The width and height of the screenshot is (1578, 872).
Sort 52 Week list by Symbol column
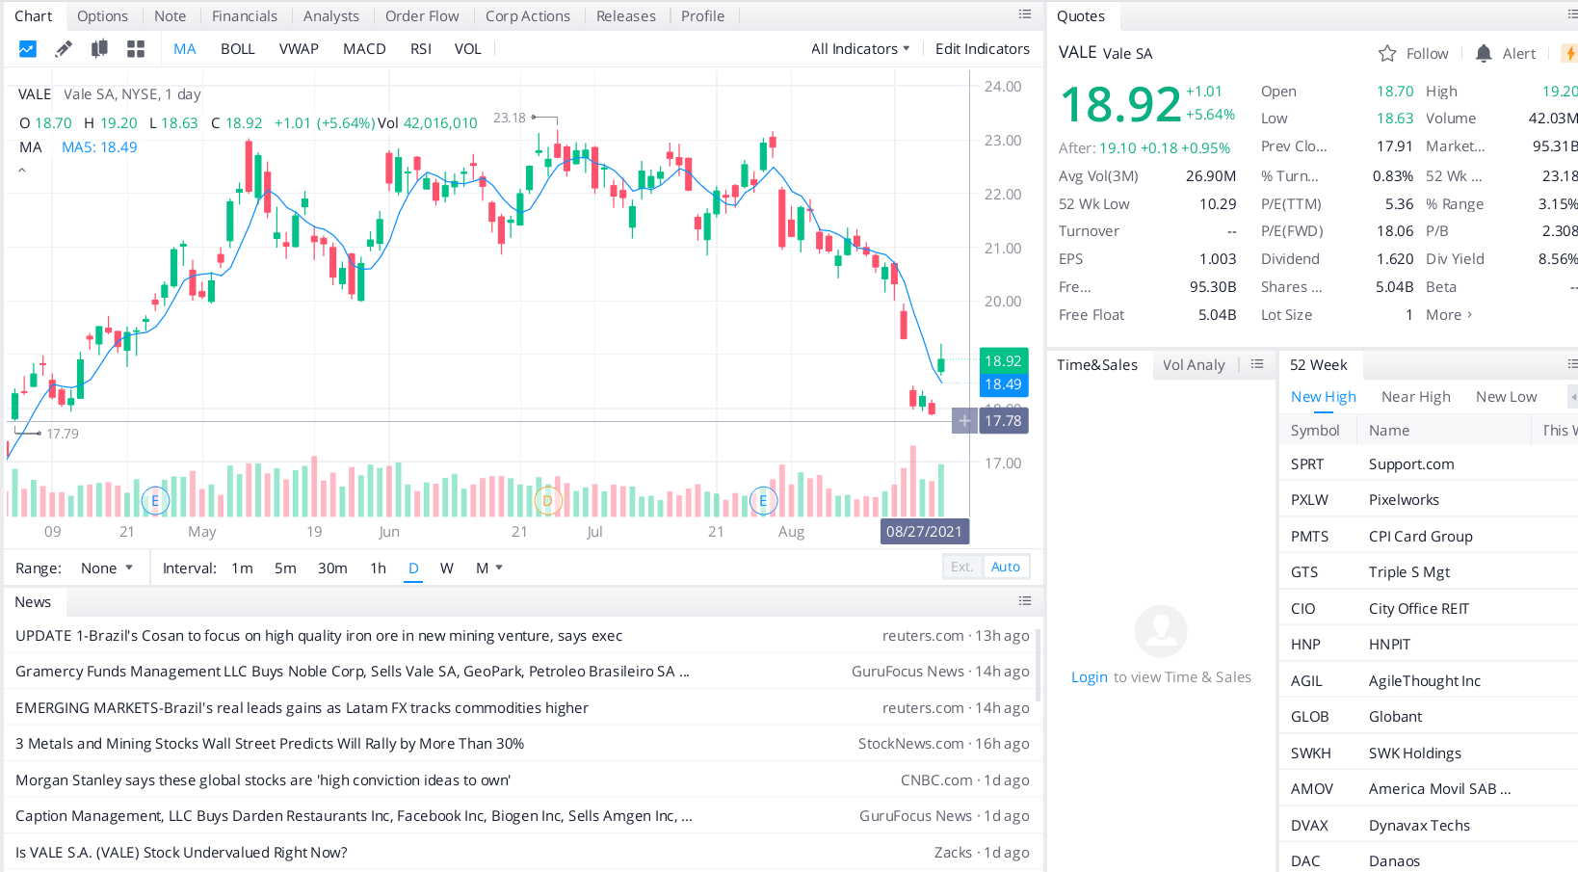click(x=1315, y=431)
